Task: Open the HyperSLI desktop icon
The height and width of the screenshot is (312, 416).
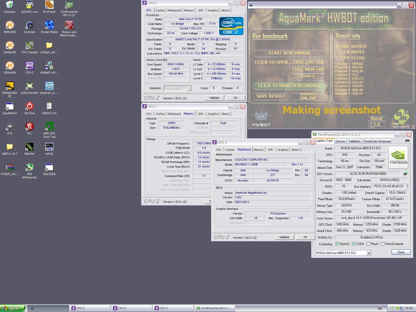Action: pyautogui.click(x=49, y=88)
